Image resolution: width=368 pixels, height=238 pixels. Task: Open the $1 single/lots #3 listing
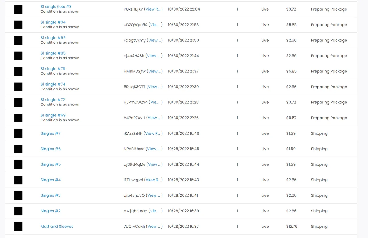56,7
